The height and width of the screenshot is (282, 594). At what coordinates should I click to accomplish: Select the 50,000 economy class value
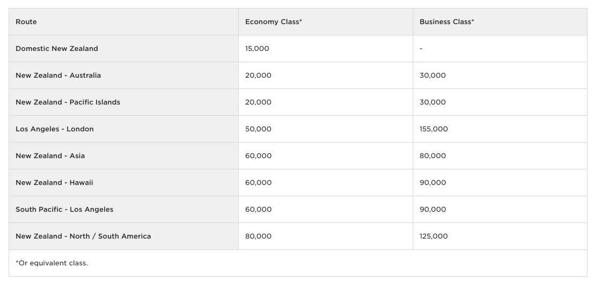click(x=258, y=129)
